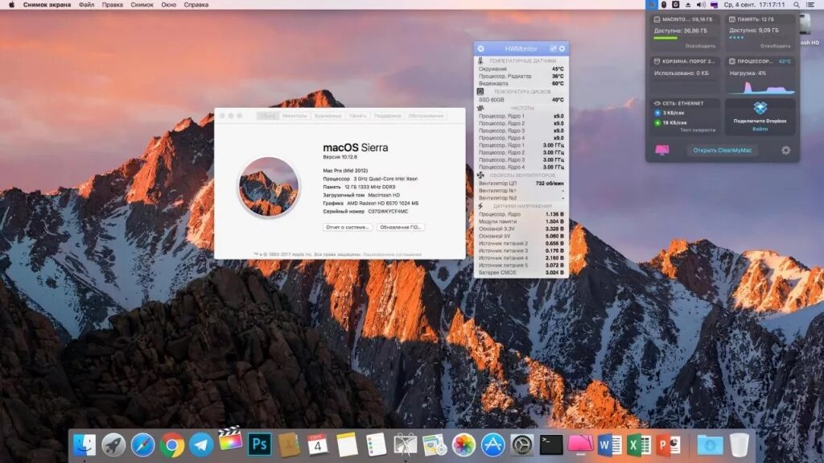Click the SSD 60GB row in HWMonitor

tap(521, 99)
